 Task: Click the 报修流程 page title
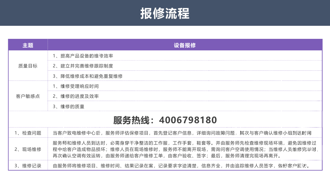point(165,13)
